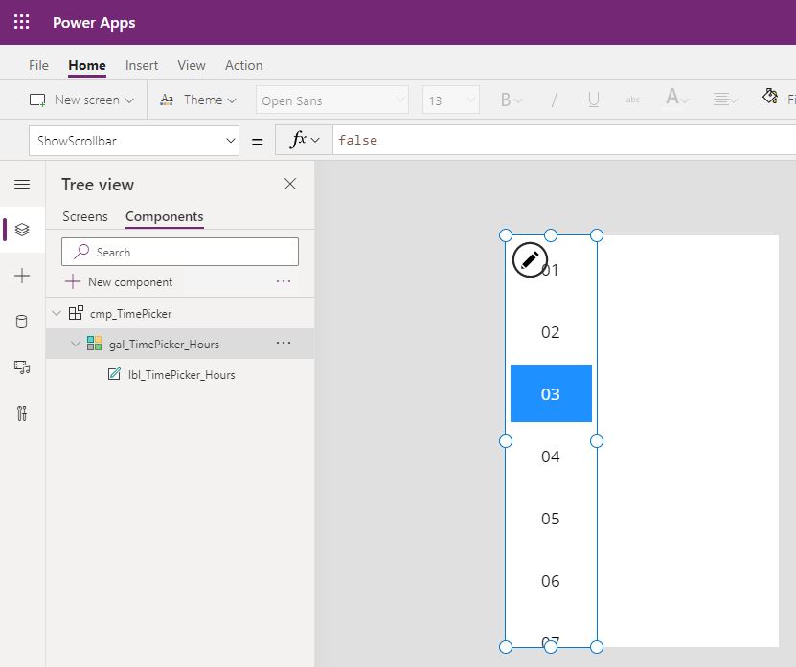Screen dimensions: 796x667
Task: Expand the Theme dropdown
Action: (x=197, y=100)
